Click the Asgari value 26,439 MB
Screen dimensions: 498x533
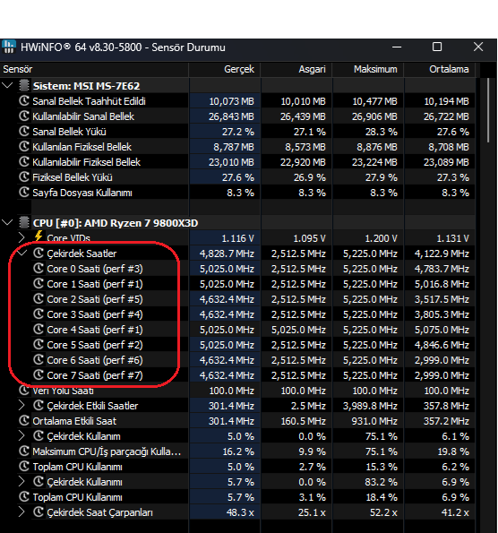(x=303, y=116)
